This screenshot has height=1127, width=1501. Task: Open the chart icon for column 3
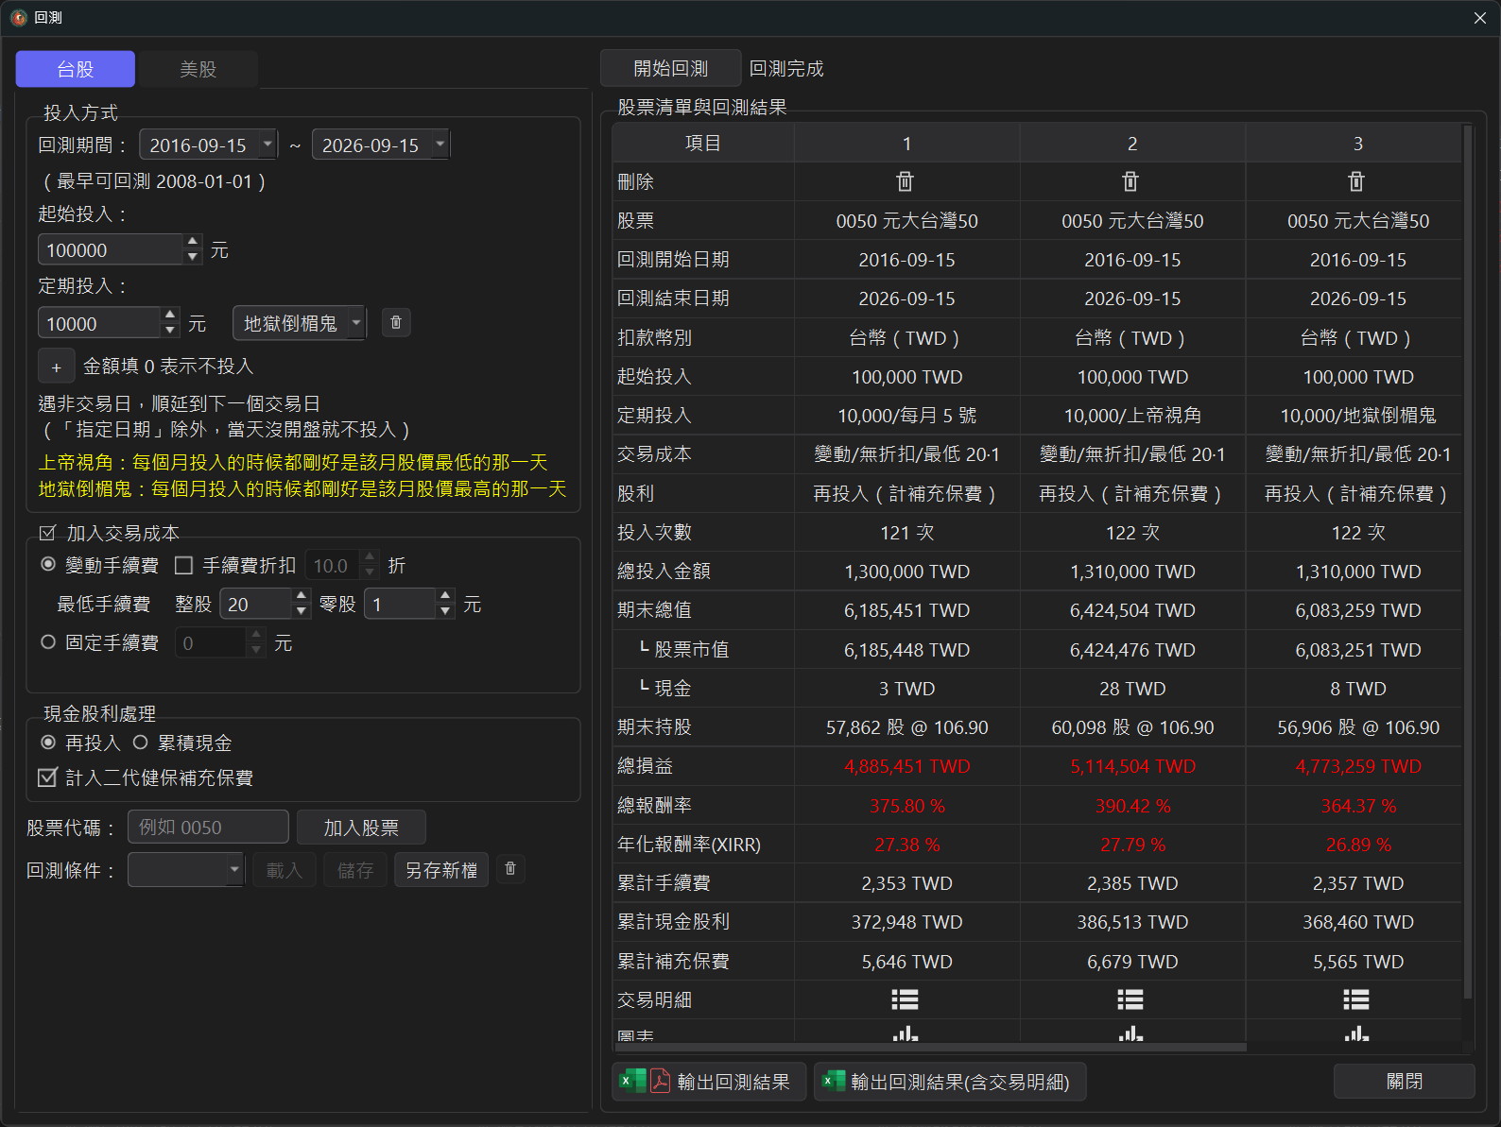(1356, 1033)
